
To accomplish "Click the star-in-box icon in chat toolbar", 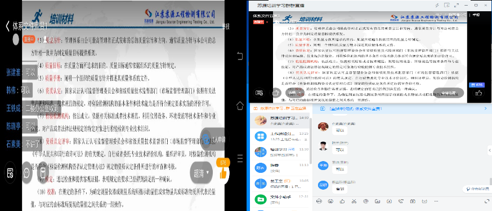I will click(389, 201).
